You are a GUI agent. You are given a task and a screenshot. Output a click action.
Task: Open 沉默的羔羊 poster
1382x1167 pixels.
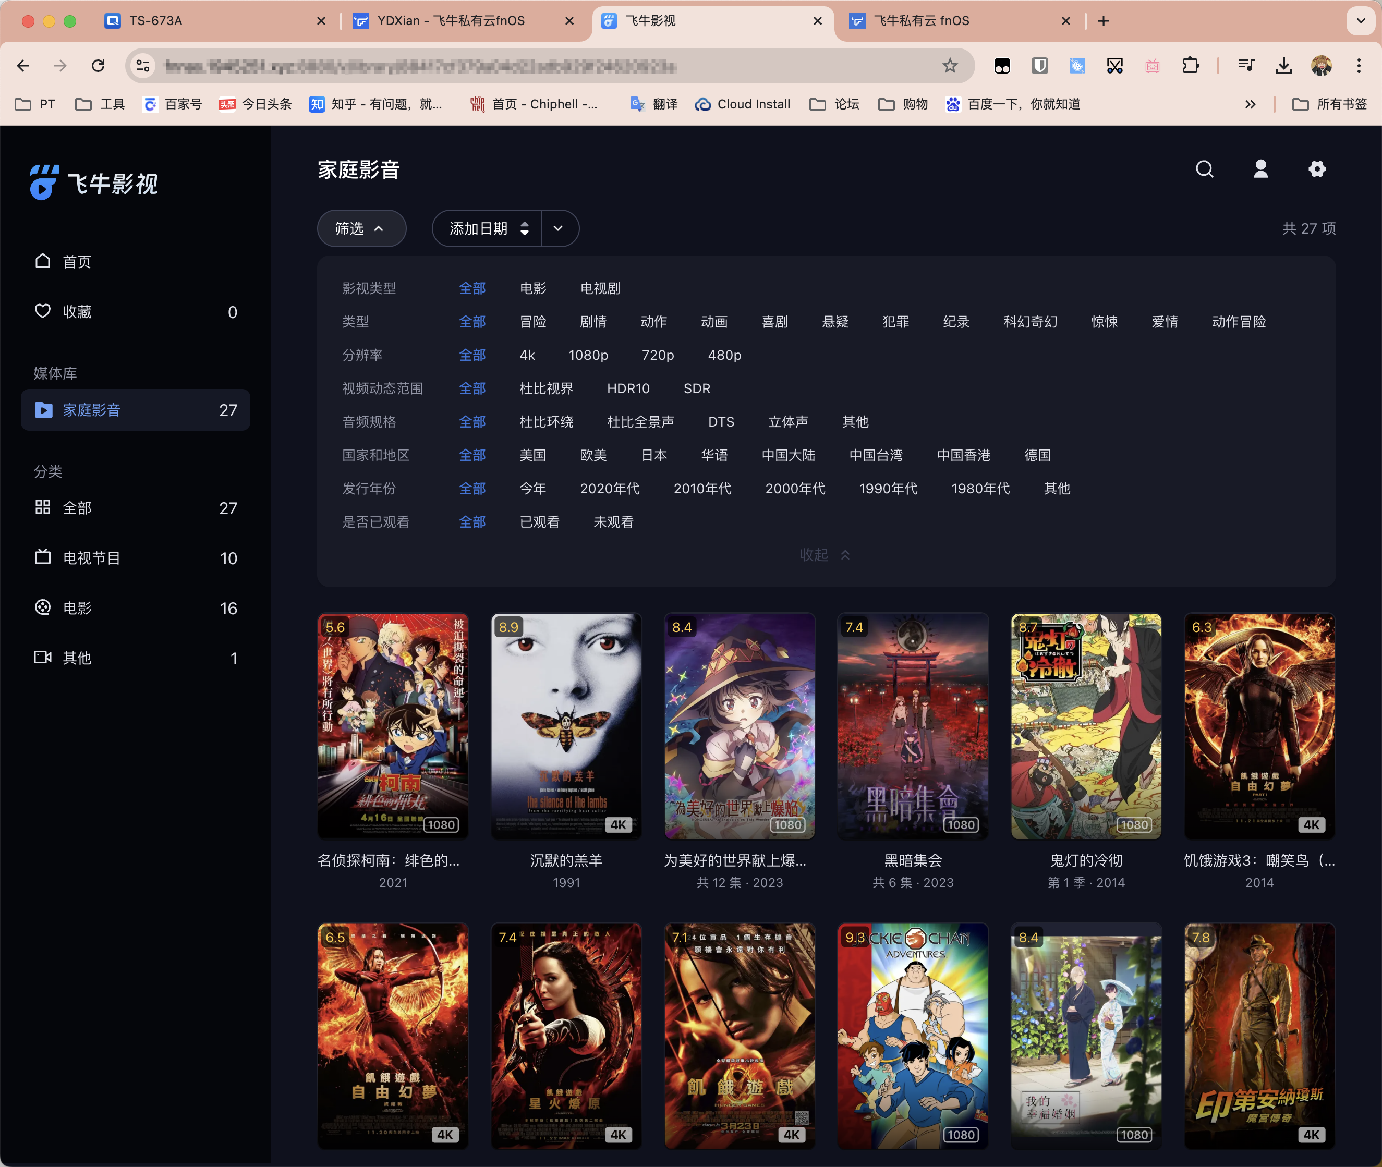(566, 726)
